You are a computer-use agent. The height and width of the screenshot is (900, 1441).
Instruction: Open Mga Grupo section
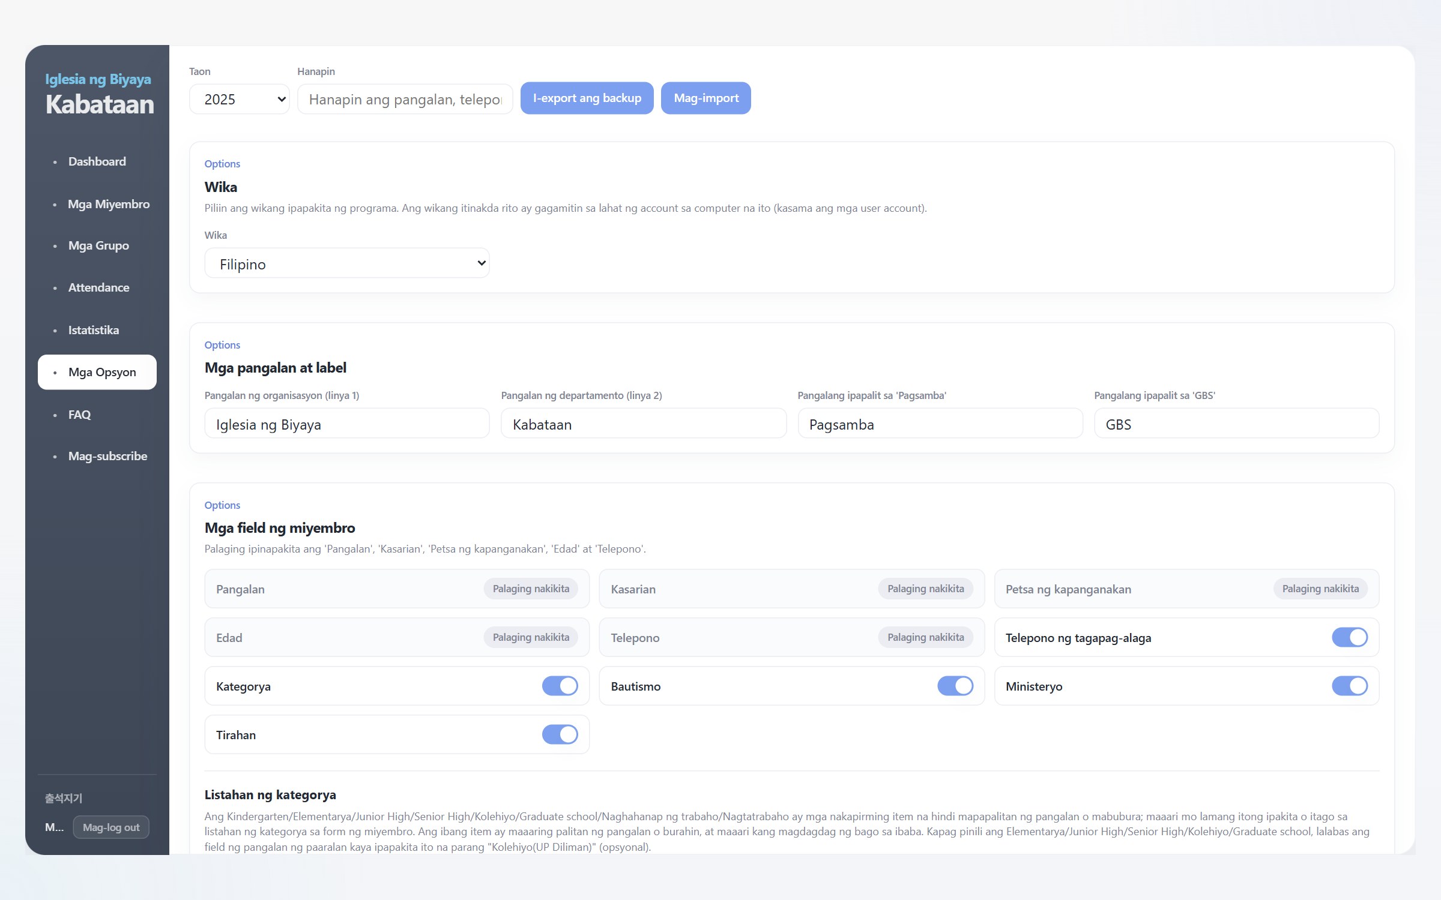pyautogui.click(x=97, y=245)
